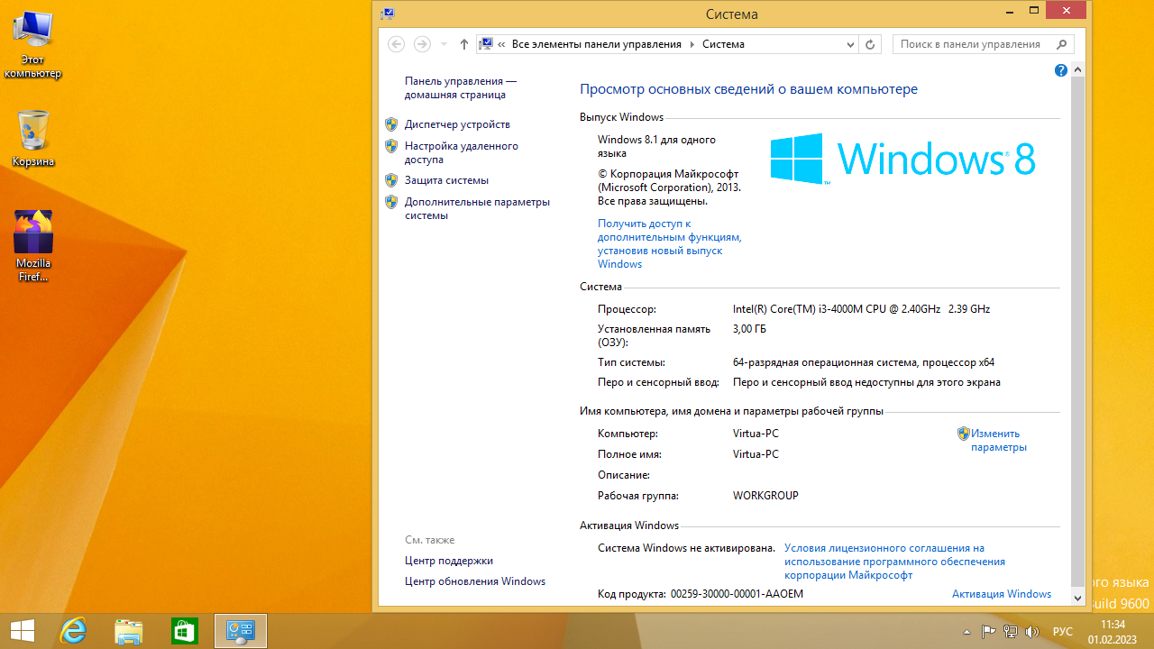1154x649 pixels.
Task: Open File Explorer from the taskbar
Action: [x=129, y=630]
